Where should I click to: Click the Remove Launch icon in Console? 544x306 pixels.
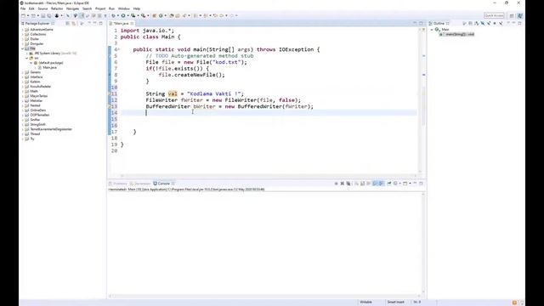click(x=342, y=184)
